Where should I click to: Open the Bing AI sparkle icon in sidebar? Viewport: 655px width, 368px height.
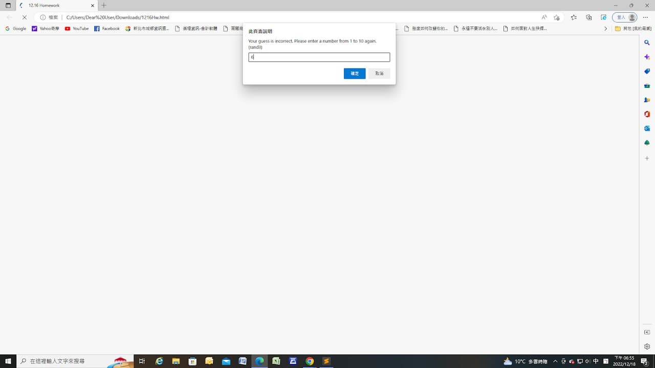tap(647, 57)
